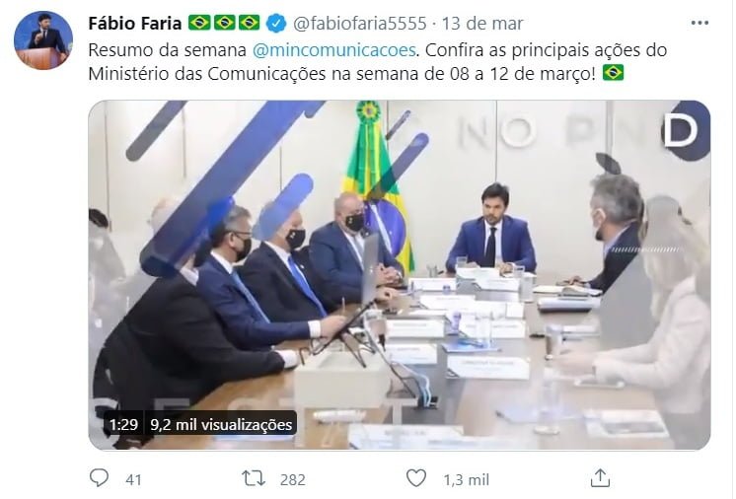Click the Fábio Faria display name

[135, 23]
